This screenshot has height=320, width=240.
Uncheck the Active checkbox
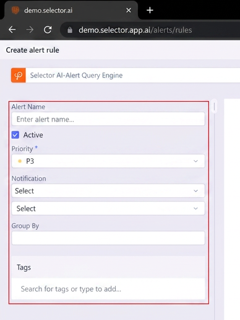(15, 135)
